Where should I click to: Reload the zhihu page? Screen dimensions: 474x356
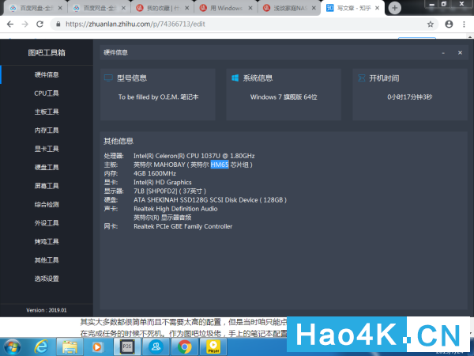(40, 25)
